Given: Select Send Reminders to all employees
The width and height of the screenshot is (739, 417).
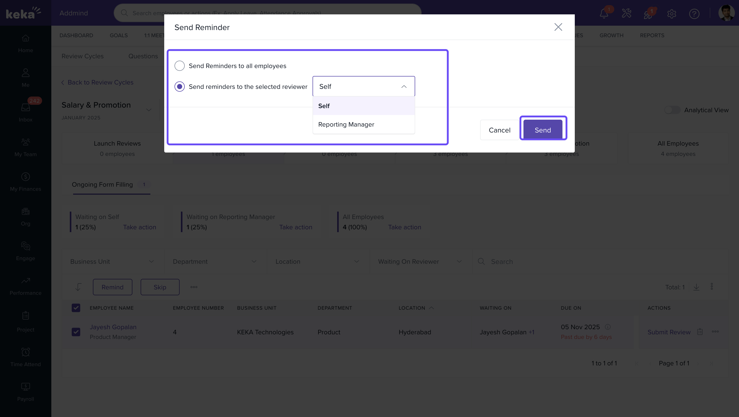Looking at the screenshot, I should pyautogui.click(x=180, y=66).
